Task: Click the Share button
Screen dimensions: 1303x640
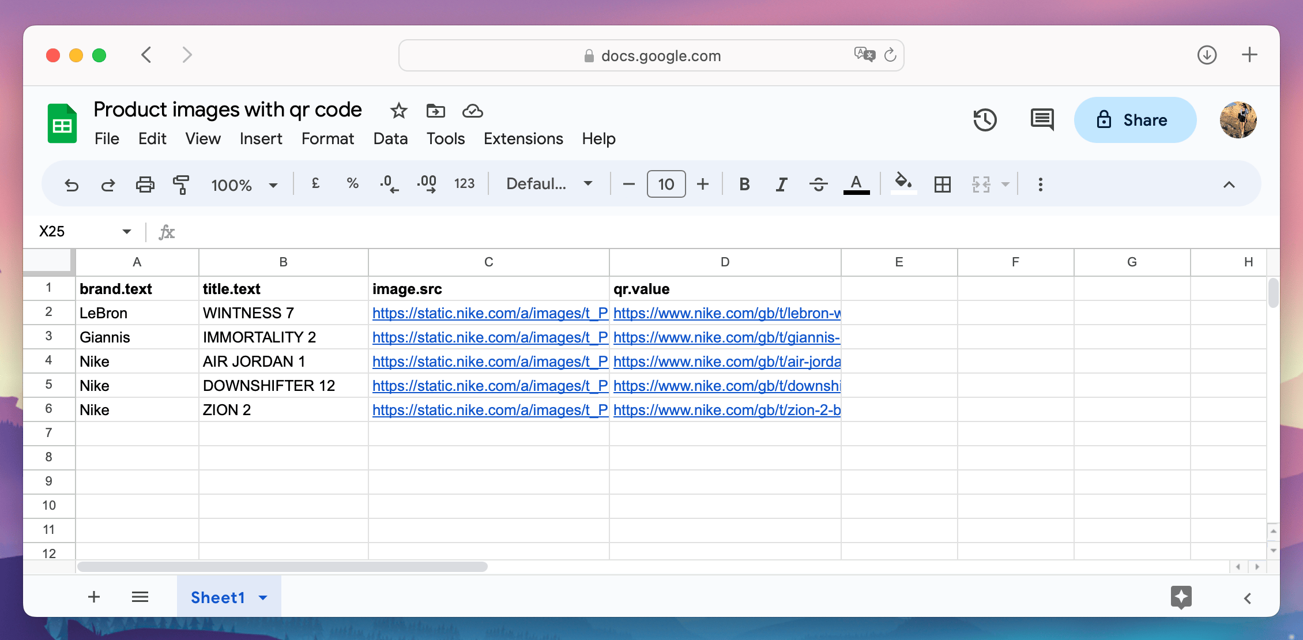Action: coord(1135,120)
